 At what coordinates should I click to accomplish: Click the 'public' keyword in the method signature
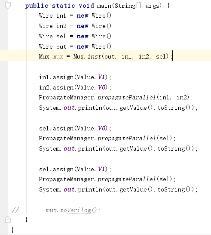pyautogui.click(x=37, y=6)
